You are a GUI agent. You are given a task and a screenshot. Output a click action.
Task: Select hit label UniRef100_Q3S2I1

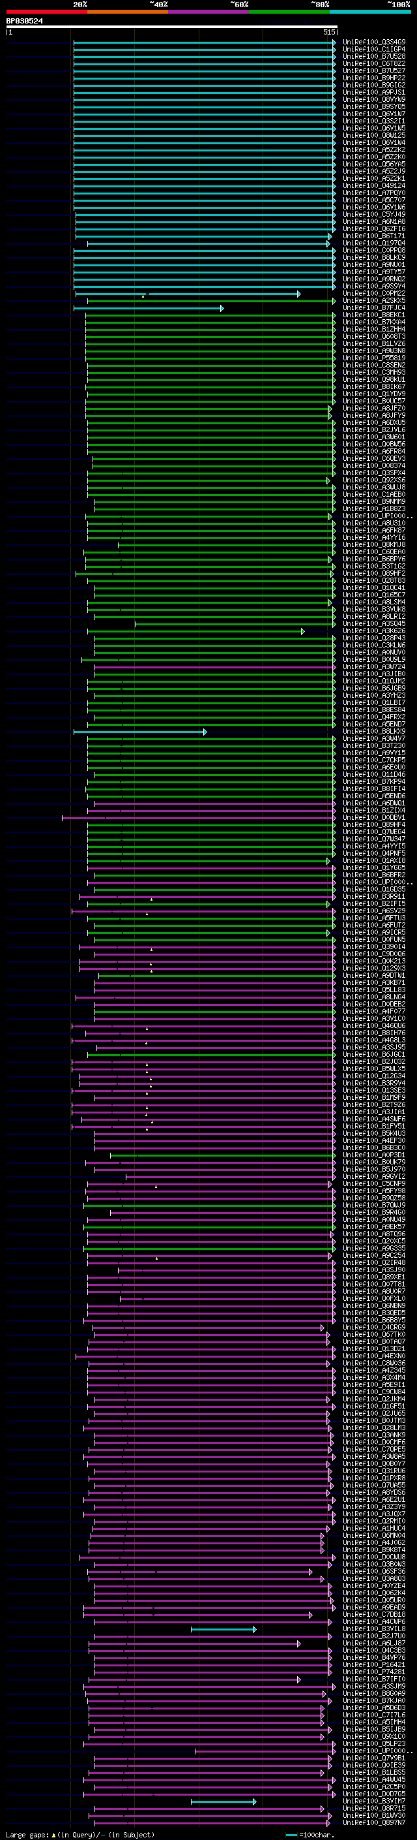click(374, 121)
